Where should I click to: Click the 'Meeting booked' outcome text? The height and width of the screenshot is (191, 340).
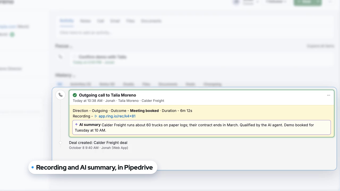point(144,111)
